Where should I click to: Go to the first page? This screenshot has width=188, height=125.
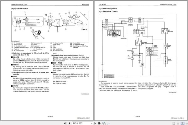65,123
